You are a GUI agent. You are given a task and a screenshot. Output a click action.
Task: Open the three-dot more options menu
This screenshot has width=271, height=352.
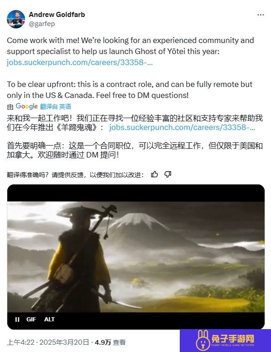(261, 15)
